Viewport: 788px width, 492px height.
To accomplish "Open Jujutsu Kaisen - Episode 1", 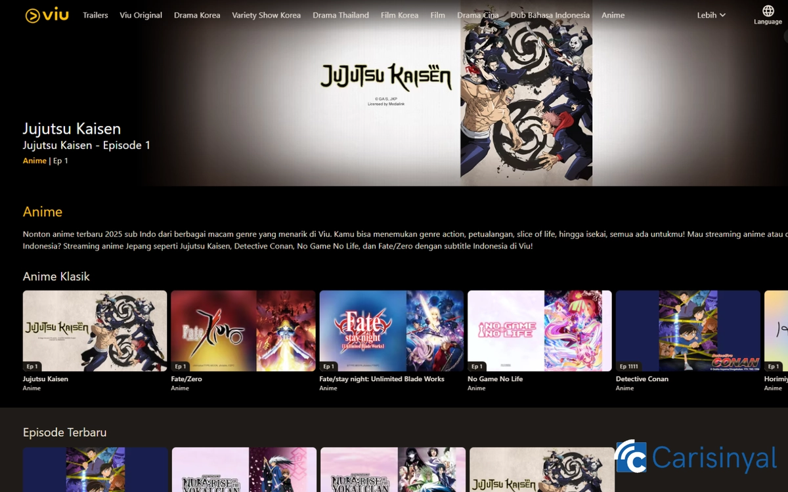I will (x=87, y=145).
